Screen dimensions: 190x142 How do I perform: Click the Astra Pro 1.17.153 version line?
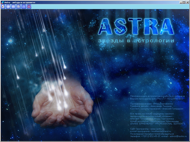coord(157,99)
